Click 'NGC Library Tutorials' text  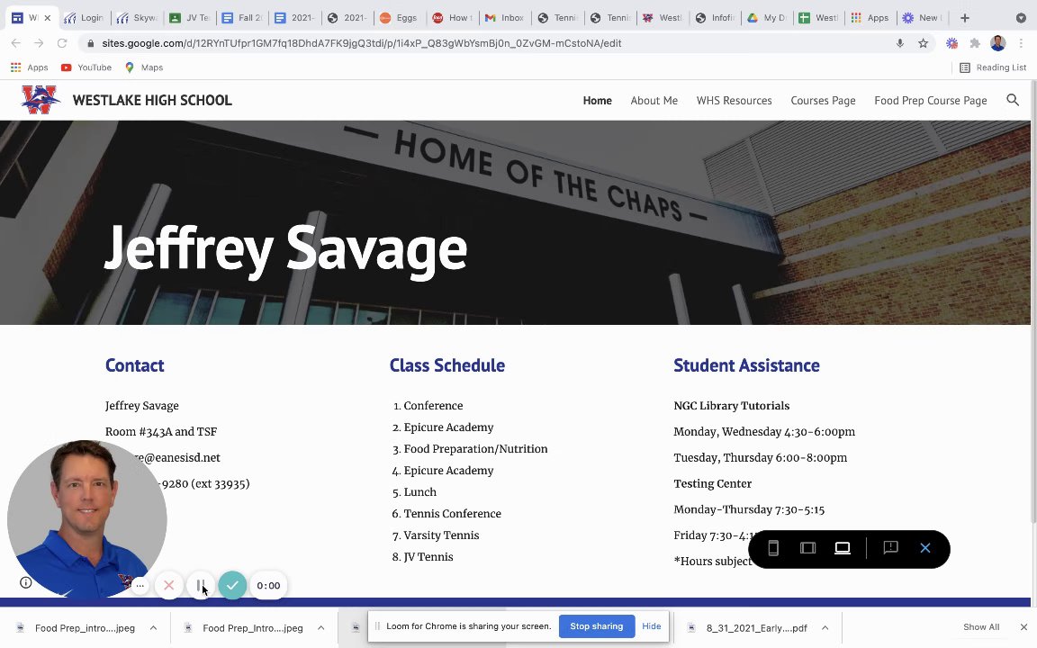pyautogui.click(x=732, y=405)
